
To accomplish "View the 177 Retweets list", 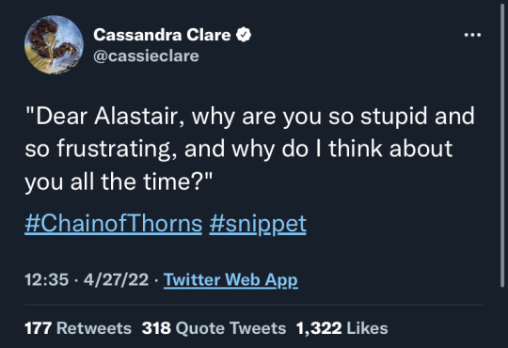I will 78,328.
